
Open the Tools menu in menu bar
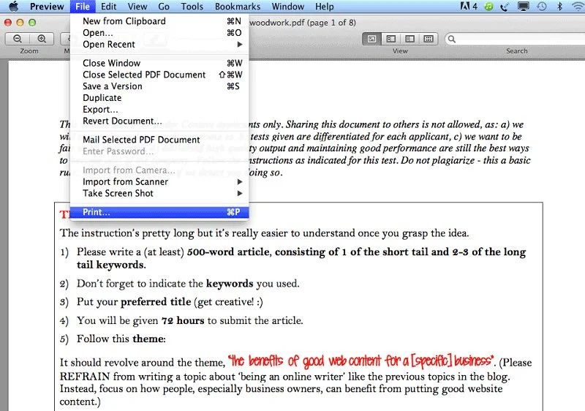pos(192,7)
